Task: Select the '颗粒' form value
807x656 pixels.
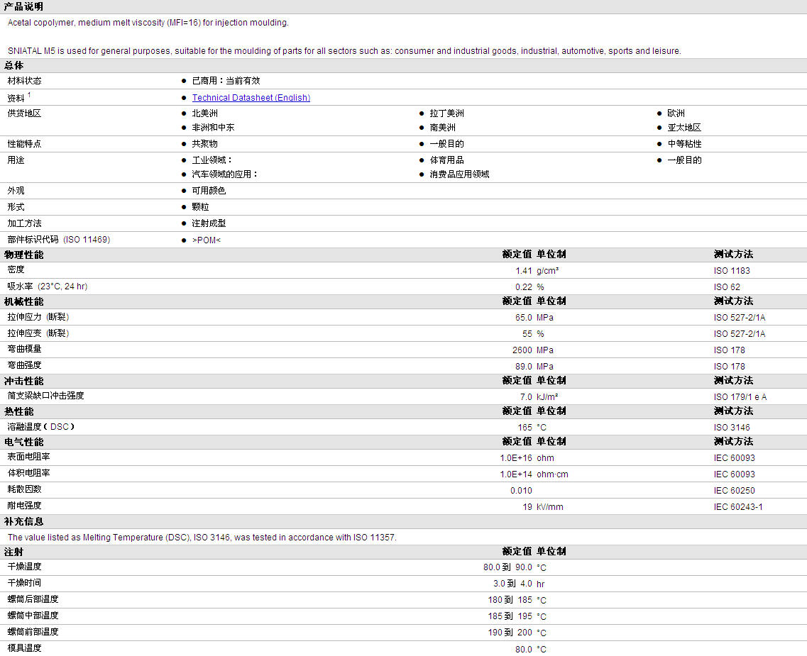Action: (201, 207)
